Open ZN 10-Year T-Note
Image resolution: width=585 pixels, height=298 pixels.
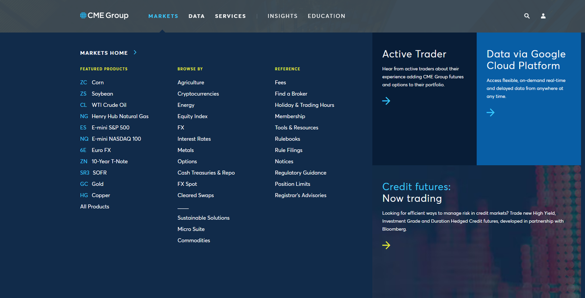tap(104, 161)
